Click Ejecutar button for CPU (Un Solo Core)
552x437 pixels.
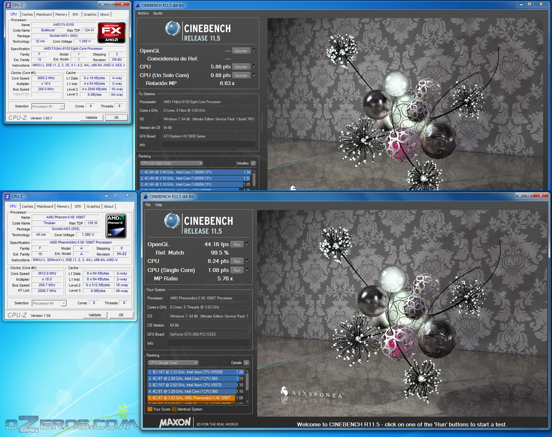coord(241,75)
